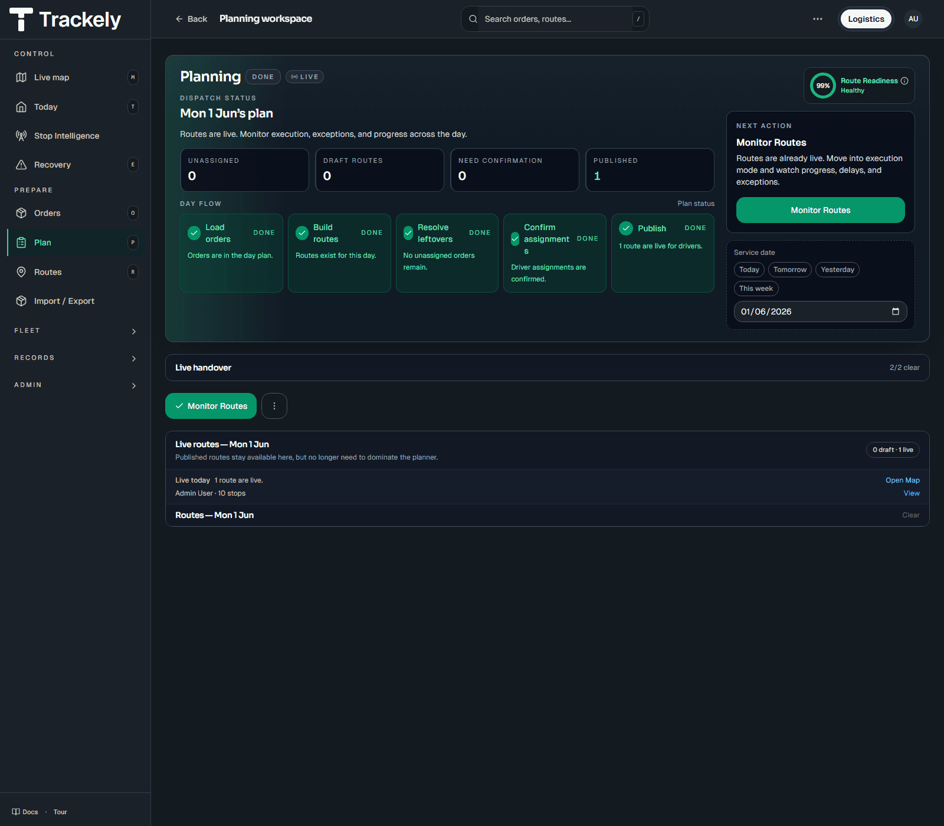Click the Trackely logo icon
Image resolution: width=944 pixels, height=826 pixels.
coord(21,19)
